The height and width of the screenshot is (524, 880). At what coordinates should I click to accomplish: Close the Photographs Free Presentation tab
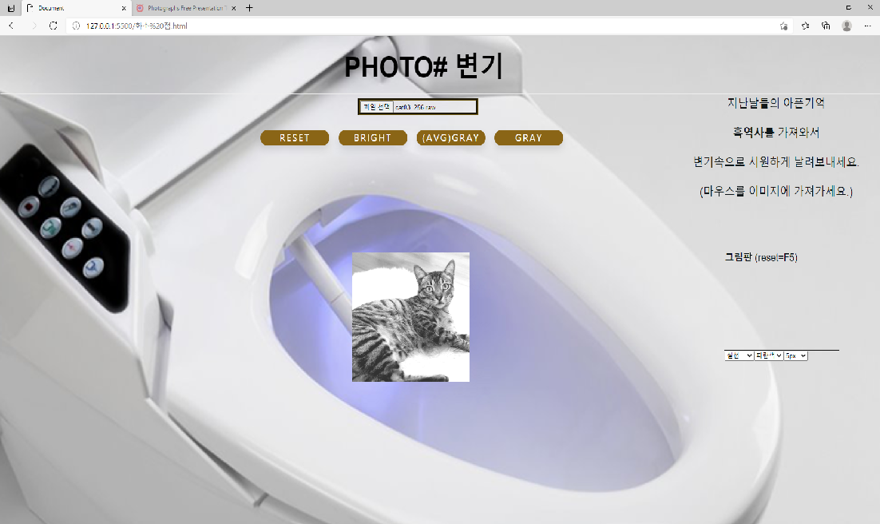coord(233,9)
